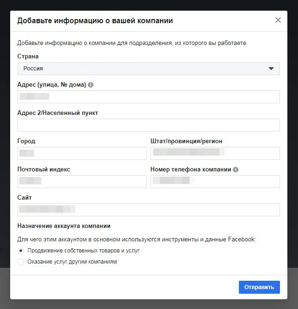The width and height of the screenshot is (298, 309).
Task: Click the Город input field
Action: [x=82, y=153]
